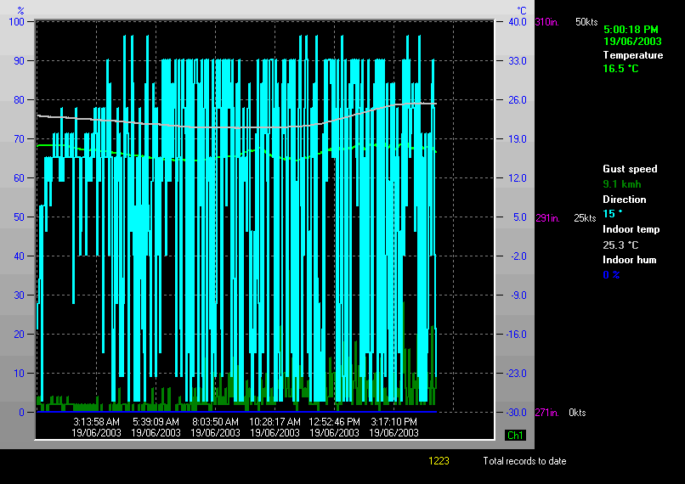The width and height of the screenshot is (685, 484).
Task: Click the 50kts wind scale label
Action: [586, 21]
